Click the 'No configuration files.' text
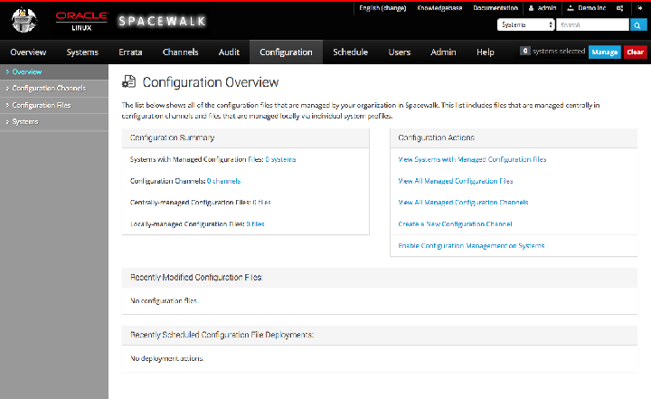Image resolution: width=651 pixels, height=399 pixels. pos(165,301)
